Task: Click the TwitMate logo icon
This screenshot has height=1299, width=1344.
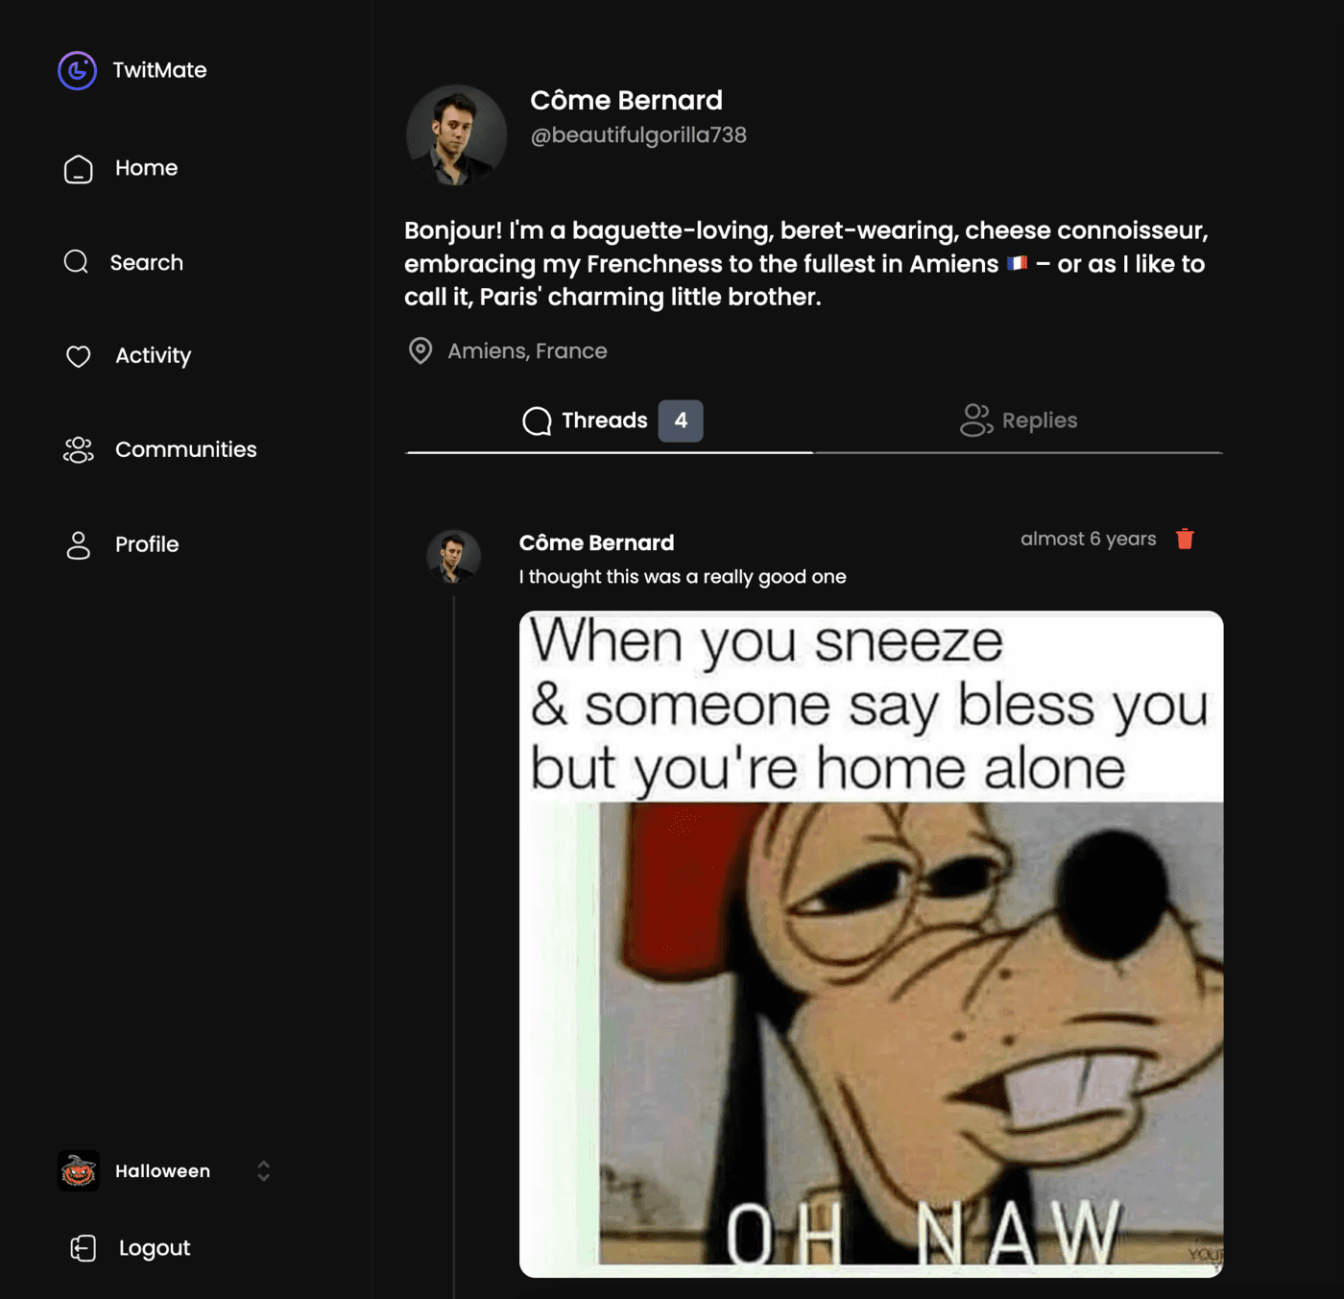Action: [77, 70]
